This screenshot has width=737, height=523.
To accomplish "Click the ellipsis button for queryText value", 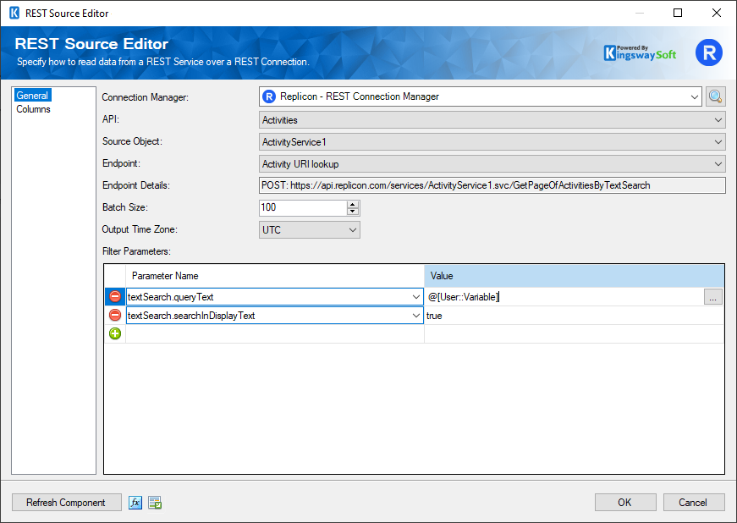I will 712,297.
